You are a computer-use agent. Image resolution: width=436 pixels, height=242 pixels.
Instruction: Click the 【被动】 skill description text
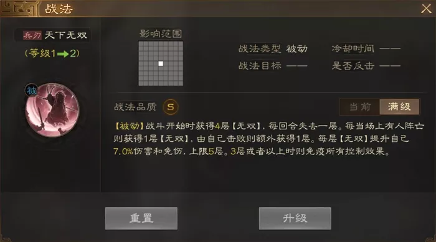point(268,139)
